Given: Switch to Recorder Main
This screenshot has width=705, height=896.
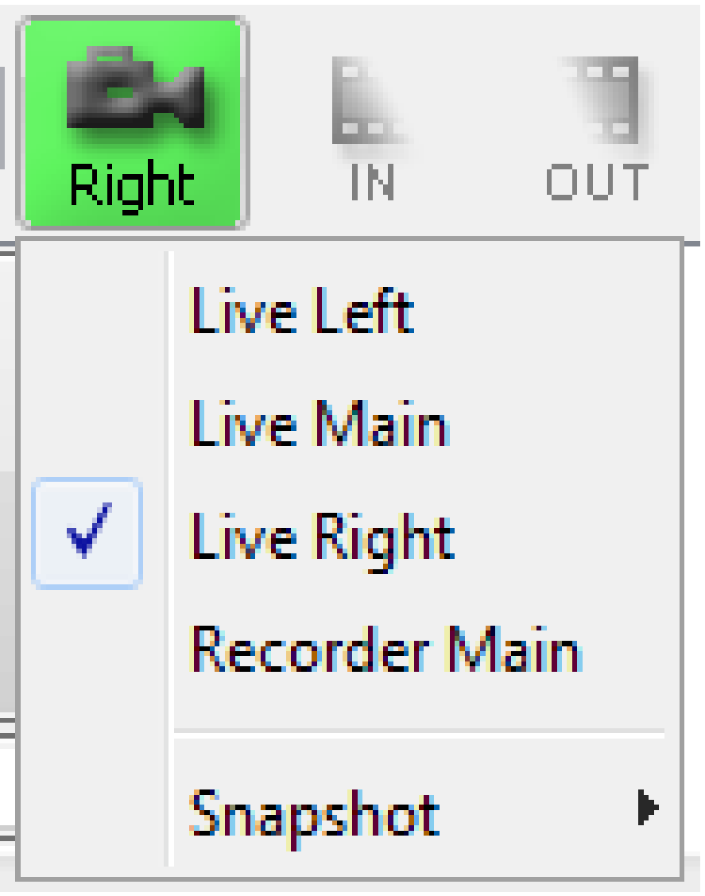Looking at the screenshot, I should (386, 648).
